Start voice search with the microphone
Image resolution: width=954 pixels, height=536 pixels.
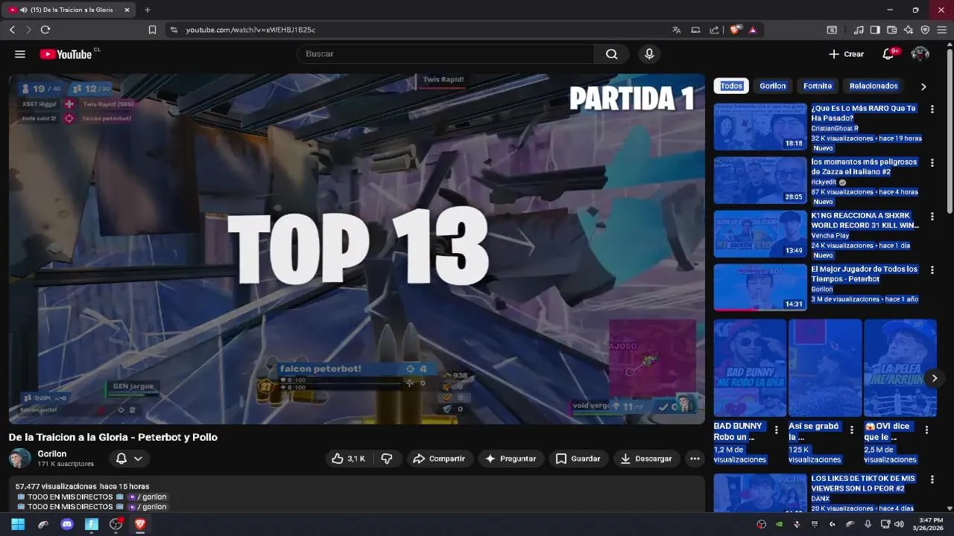(x=649, y=54)
